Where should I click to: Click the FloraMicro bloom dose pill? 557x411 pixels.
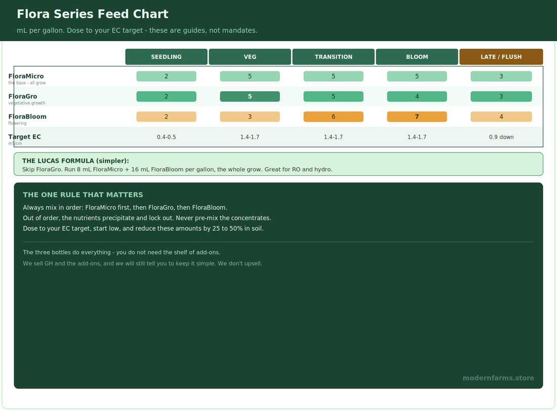coord(417,76)
